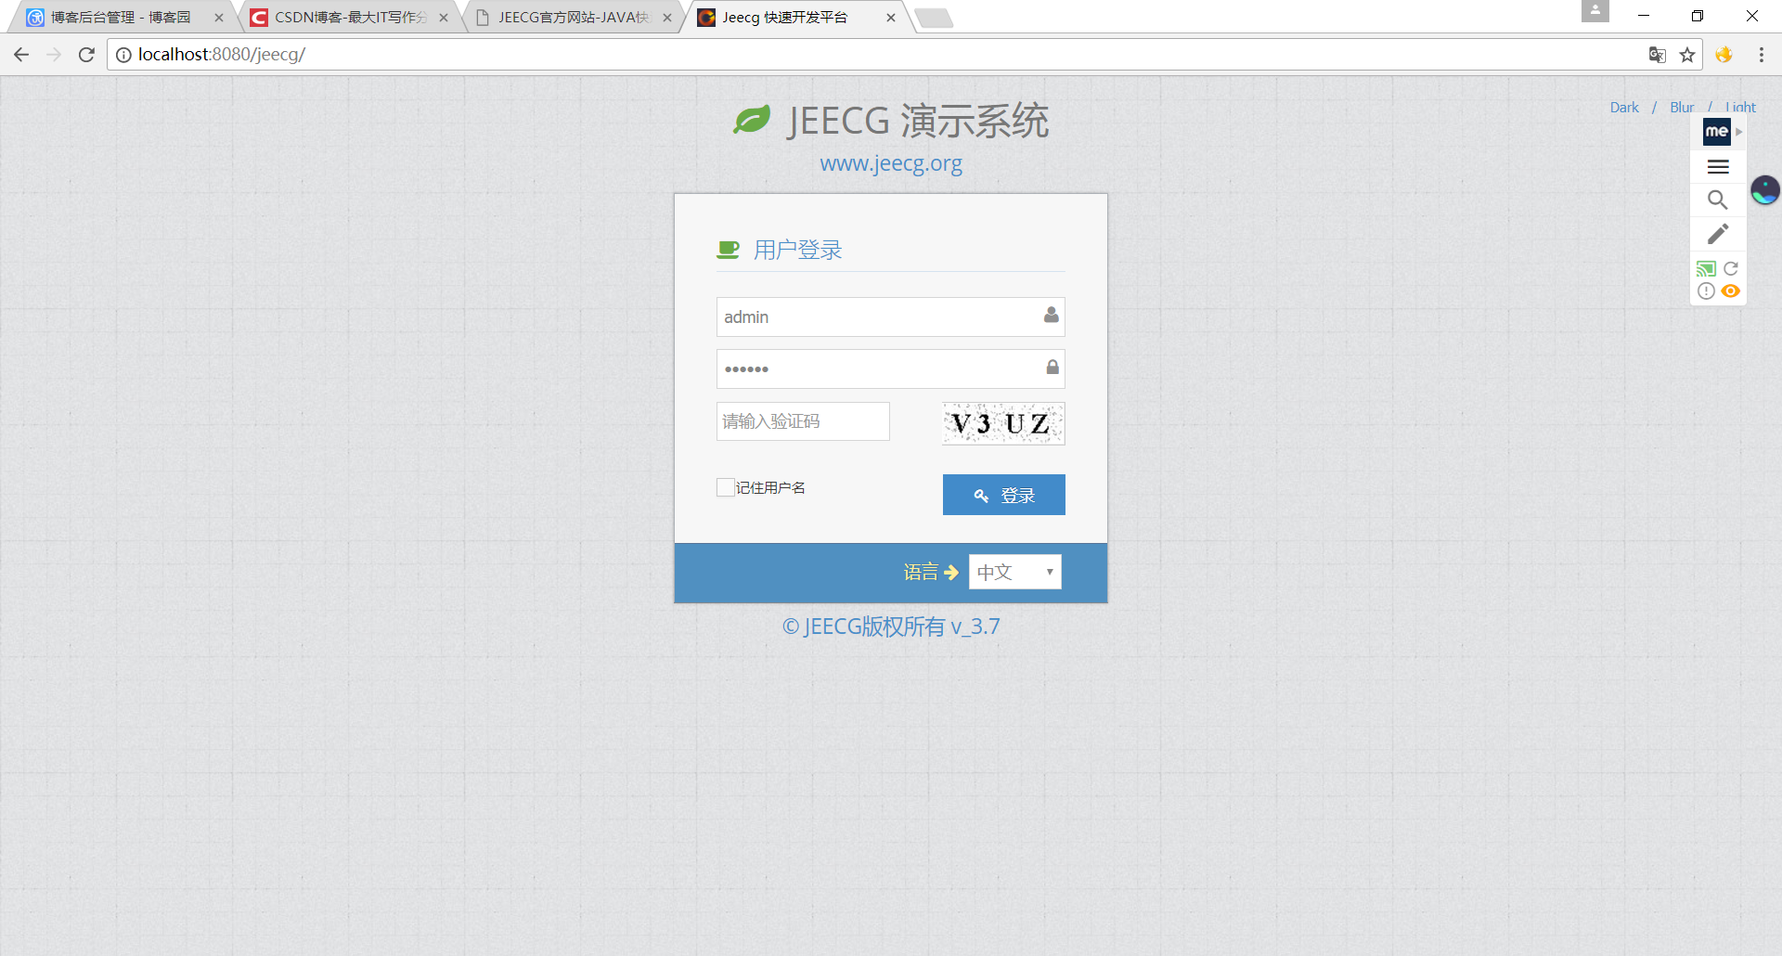Close the JEECG官方网站 tab

click(667, 18)
